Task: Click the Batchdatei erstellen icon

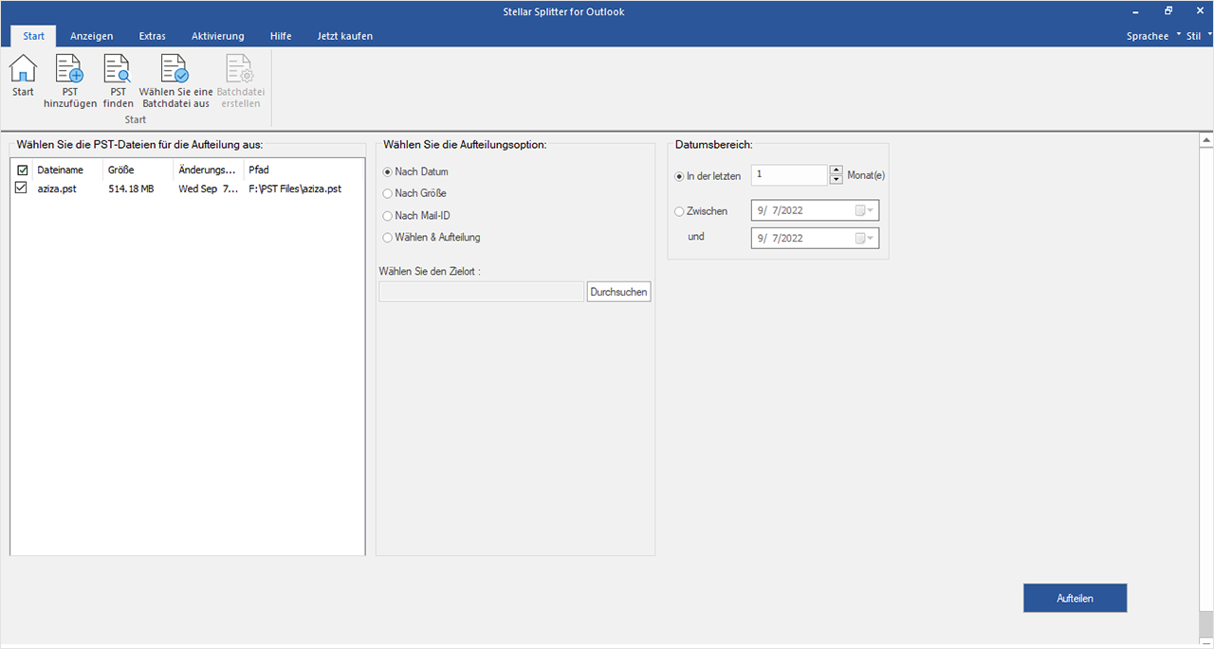Action: coord(238,69)
